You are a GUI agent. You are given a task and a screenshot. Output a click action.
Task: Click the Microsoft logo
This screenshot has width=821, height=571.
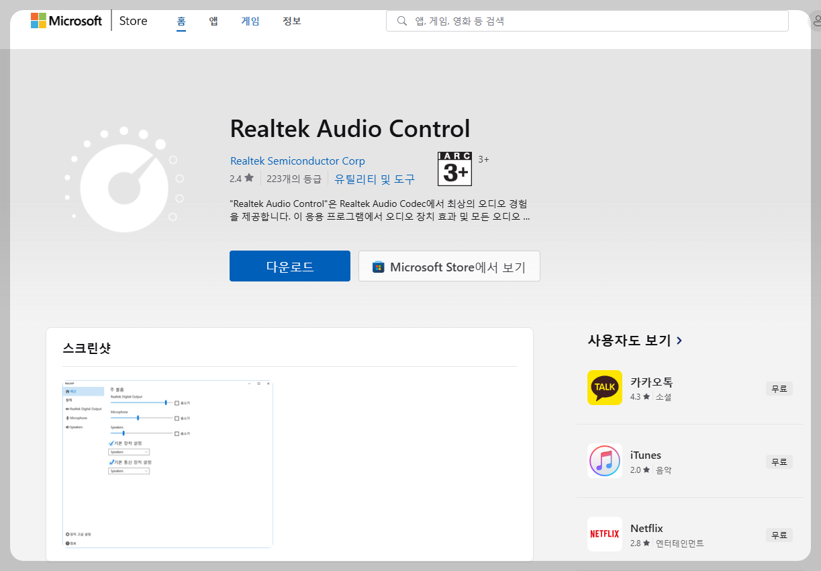tap(66, 21)
